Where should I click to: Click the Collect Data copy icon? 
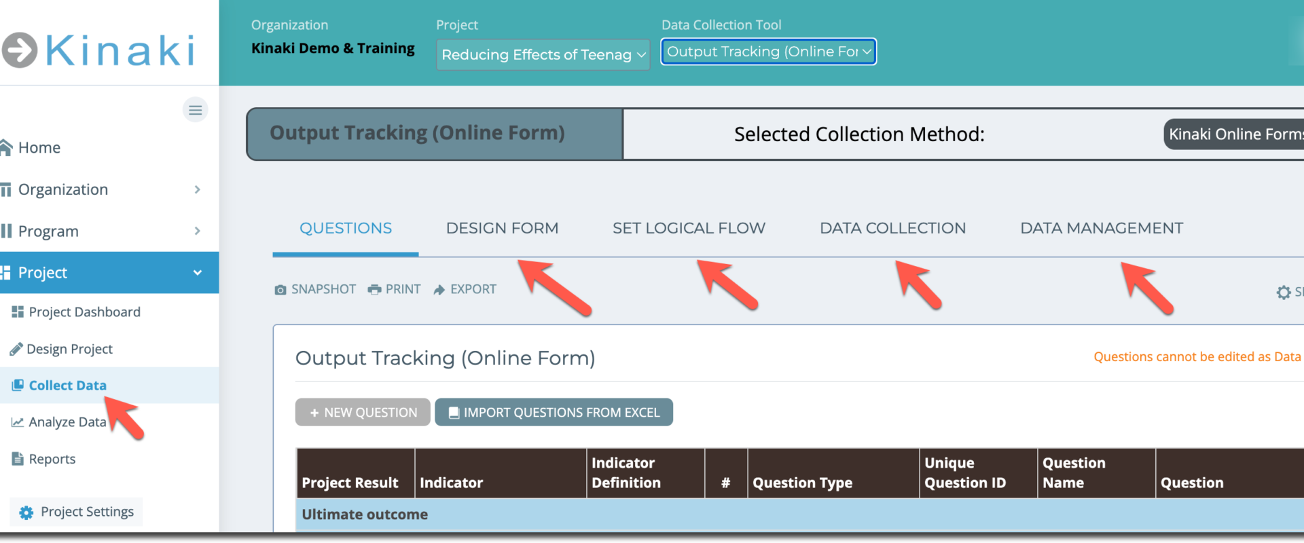tap(18, 385)
